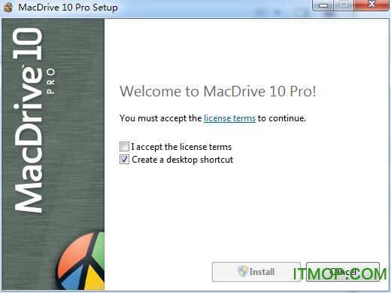Screen dimensions: 391x293
Task: Minimize the MacDrive setup window
Action: click(x=323, y=5)
